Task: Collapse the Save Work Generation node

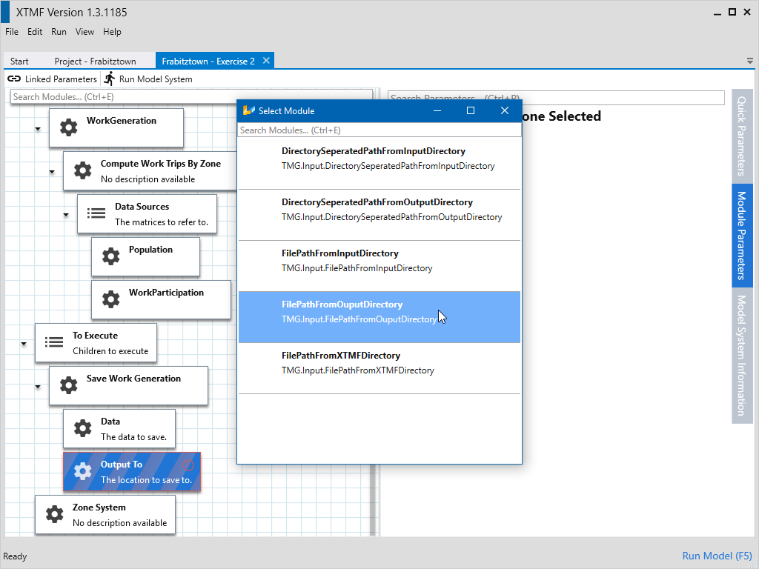Action: tap(38, 387)
